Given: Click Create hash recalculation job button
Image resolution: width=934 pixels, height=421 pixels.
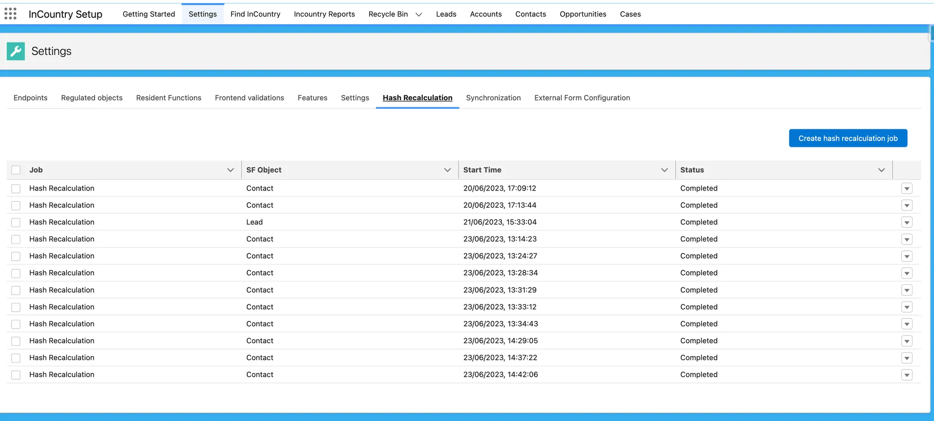Looking at the screenshot, I should pos(847,138).
